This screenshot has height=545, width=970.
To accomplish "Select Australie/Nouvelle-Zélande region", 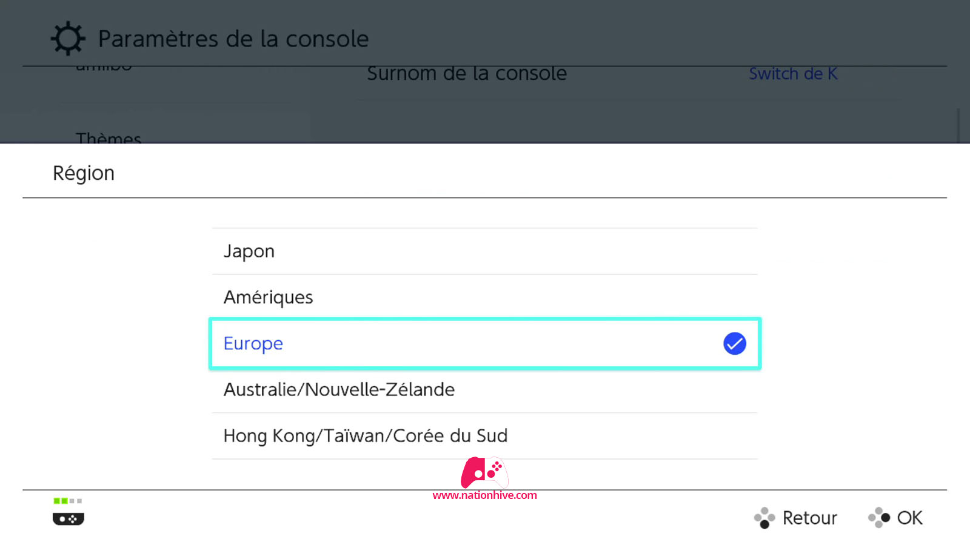I will (x=484, y=389).
